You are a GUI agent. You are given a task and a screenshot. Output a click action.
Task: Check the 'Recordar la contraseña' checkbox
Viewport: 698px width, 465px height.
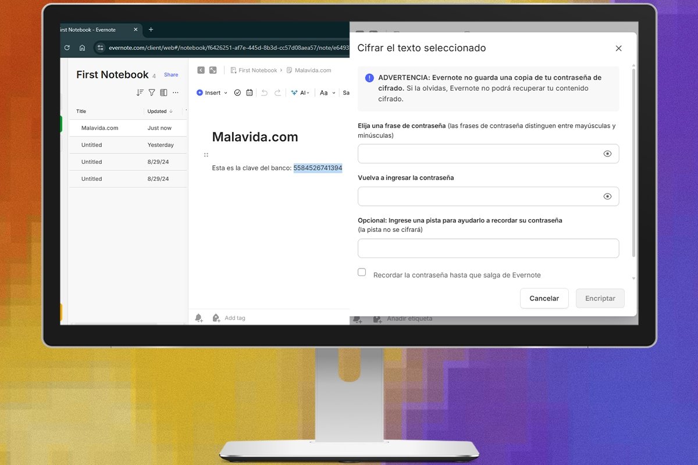pyautogui.click(x=362, y=272)
